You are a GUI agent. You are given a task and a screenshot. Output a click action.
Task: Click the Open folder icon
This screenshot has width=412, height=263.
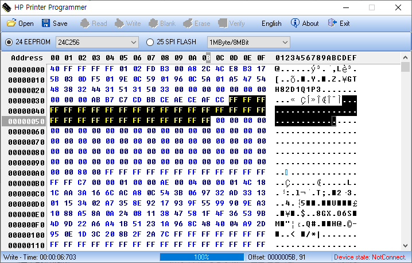(11, 23)
